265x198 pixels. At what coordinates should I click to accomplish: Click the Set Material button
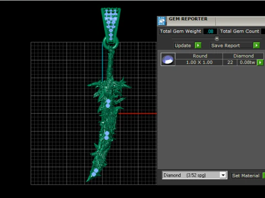point(246,175)
